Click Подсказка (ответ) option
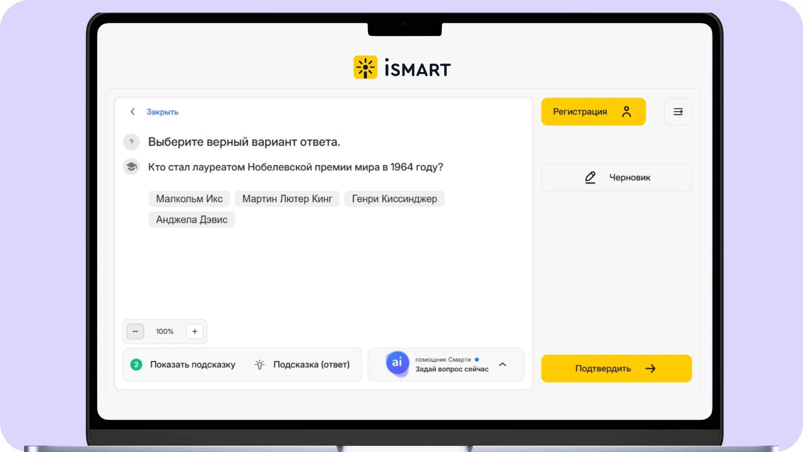This screenshot has width=803, height=452. coord(311,365)
